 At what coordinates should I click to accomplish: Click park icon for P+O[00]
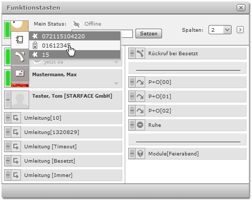(x=140, y=82)
